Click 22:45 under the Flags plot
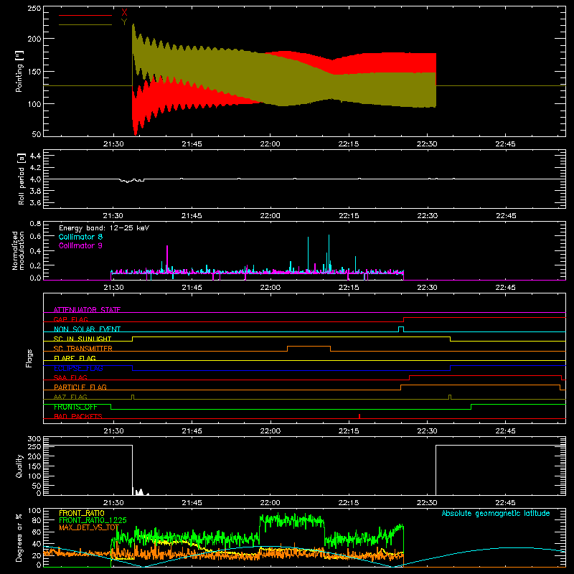Screen dimensions: 574x574 (x=506, y=431)
